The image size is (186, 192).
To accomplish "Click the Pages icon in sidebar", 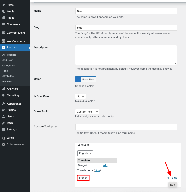I will (x=4, y=18).
